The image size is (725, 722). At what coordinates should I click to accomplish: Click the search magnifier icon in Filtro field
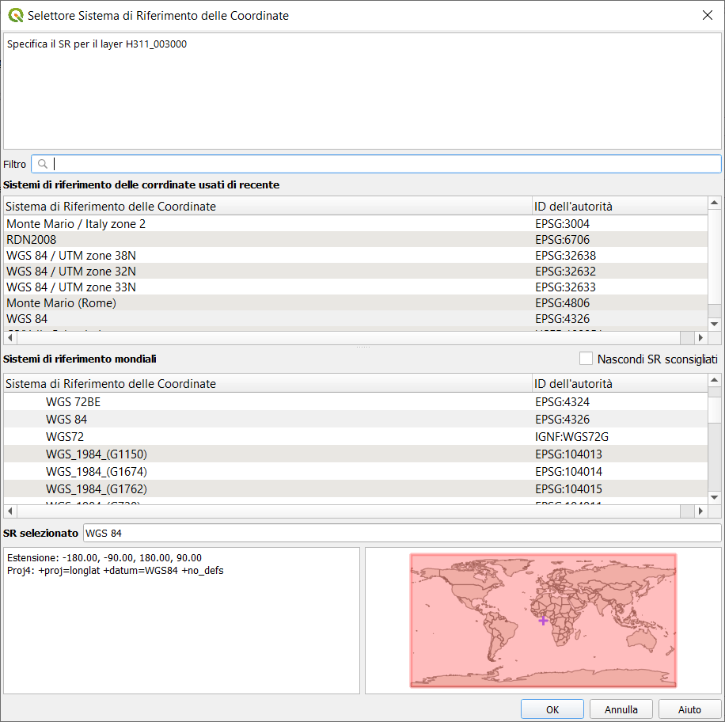[43, 164]
